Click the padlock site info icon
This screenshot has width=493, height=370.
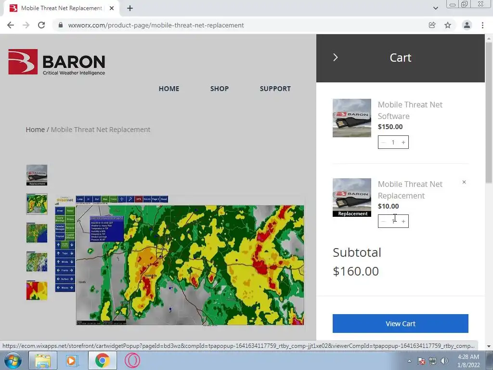61,25
